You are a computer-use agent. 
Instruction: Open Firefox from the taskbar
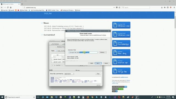(x=88, y=97)
